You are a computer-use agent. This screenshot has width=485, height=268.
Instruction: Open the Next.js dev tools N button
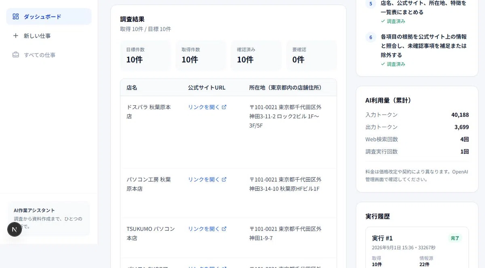click(x=15, y=229)
